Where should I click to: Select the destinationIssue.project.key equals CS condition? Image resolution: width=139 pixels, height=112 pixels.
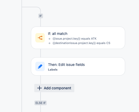(x=81, y=43)
